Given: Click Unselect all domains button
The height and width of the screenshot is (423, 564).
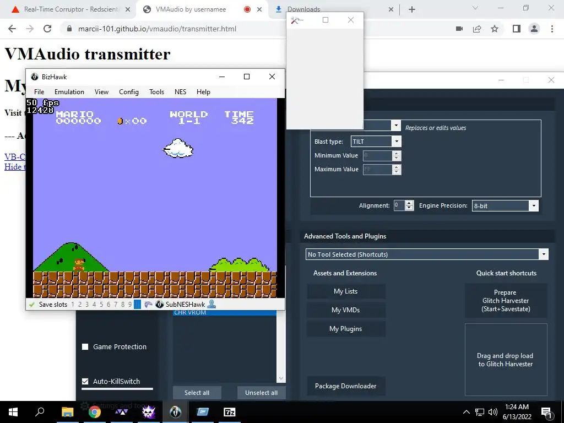Looking at the screenshot, I should pos(261,393).
